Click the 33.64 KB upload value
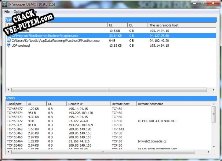222x161 pixels. 115,36
